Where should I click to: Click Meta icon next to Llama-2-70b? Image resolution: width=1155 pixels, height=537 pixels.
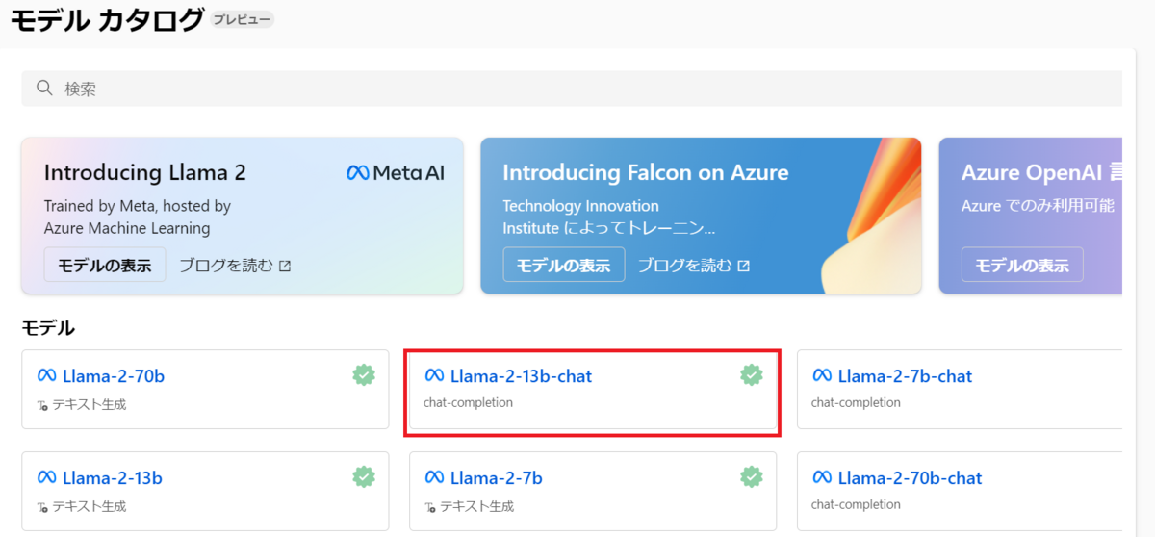click(x=47, y=376)
